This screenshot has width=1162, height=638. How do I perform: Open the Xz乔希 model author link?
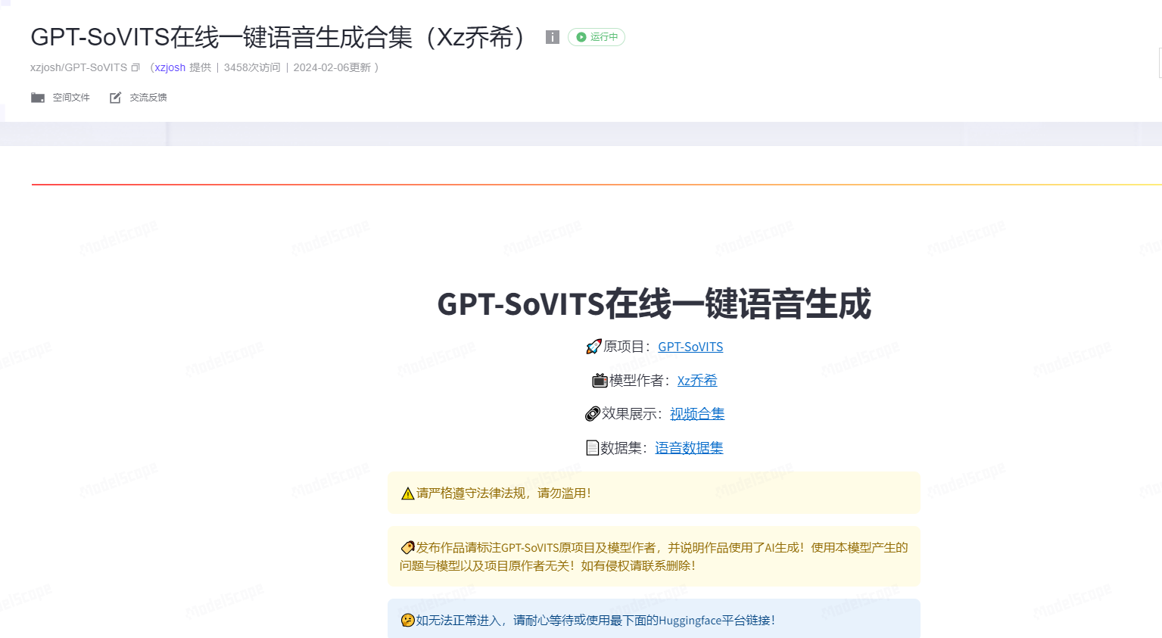pyautogui.click(x=696, y=381)
